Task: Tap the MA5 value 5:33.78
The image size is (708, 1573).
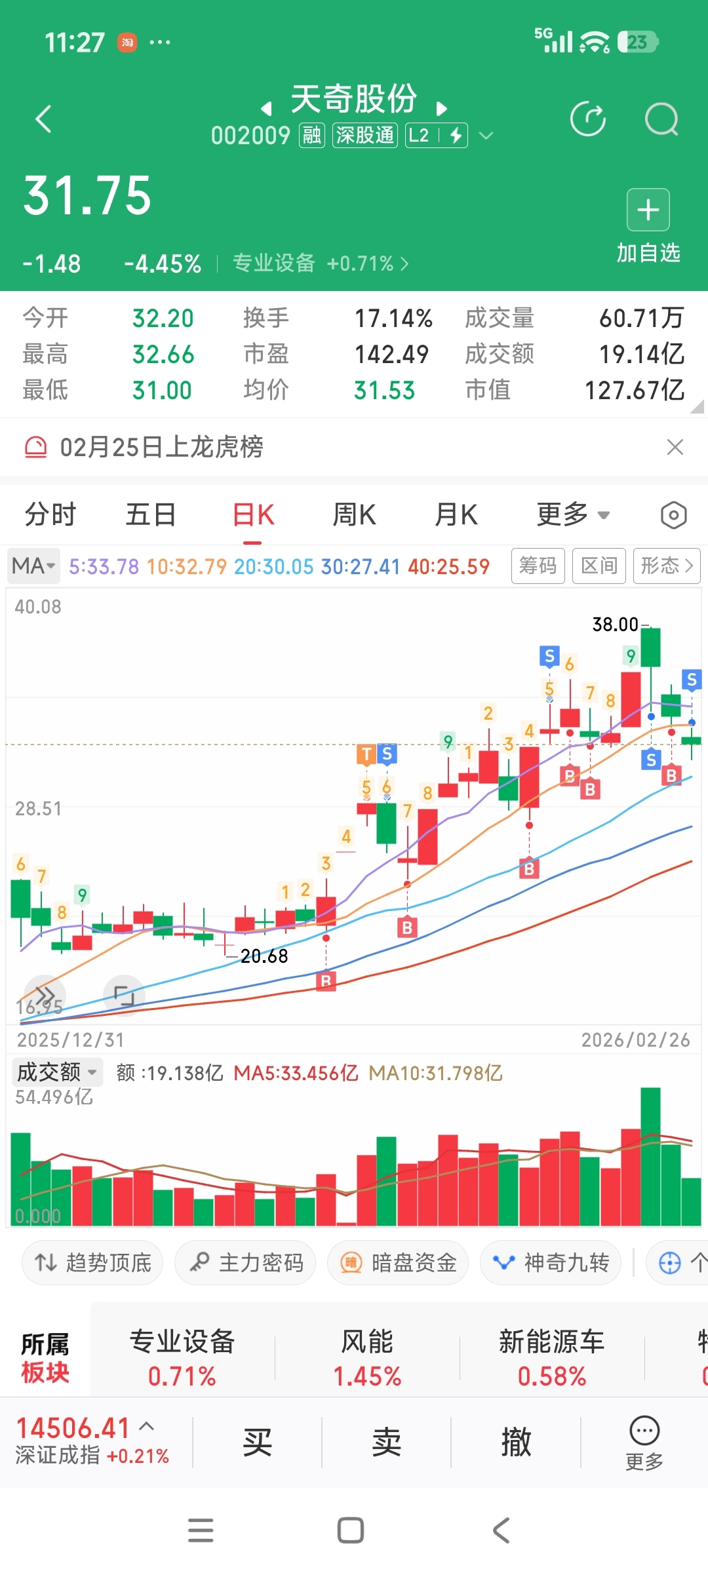Action: (x=104, y=566)
